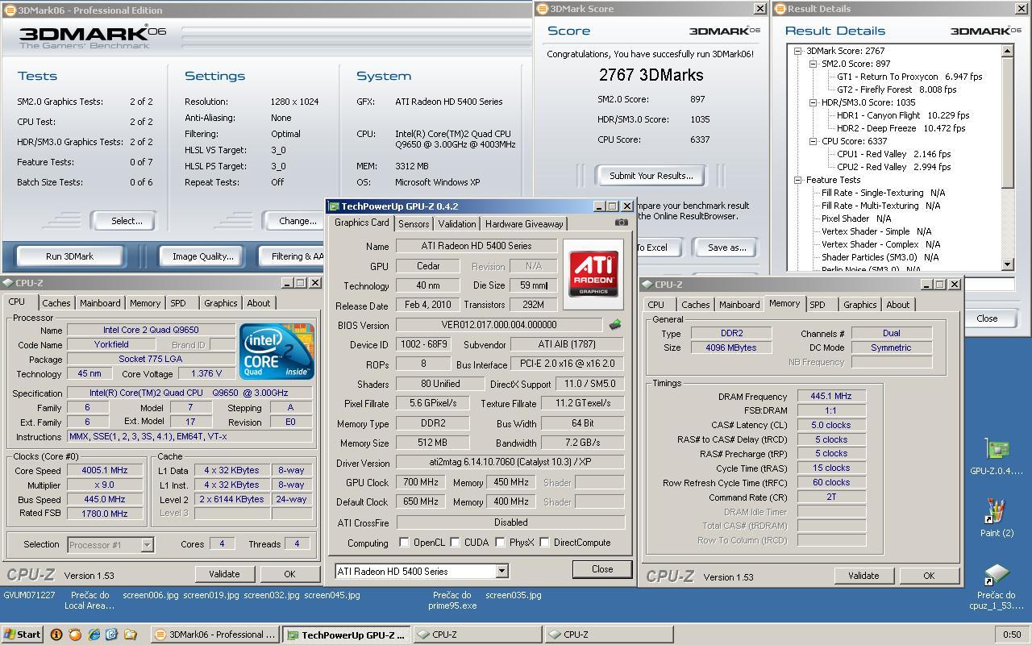Click the left CPU-Z window title bar icon

tap(8, 283)
